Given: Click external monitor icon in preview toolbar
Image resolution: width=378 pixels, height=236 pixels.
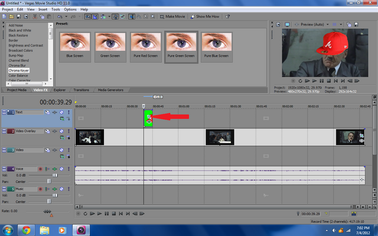Looking at the screenshot, I should tap(287, 25).
